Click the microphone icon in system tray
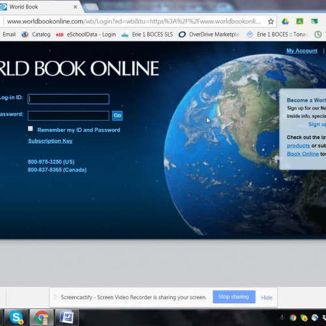326x326 pixels. click(282, 318)
